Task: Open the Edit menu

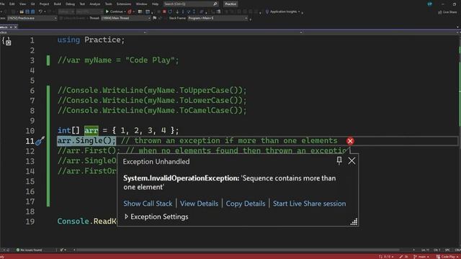Action: [x=12, y=4]
